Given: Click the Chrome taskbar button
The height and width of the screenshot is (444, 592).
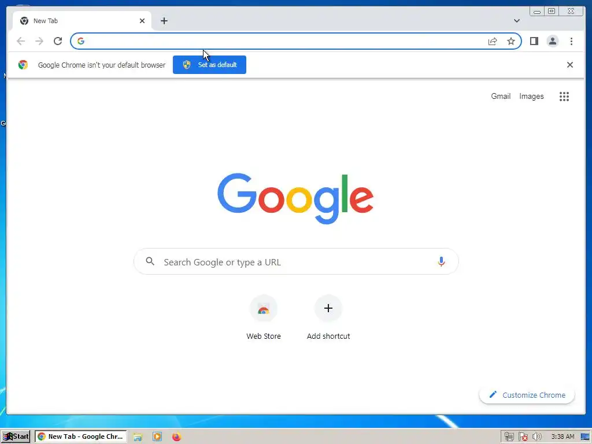Looking at the screenshot, I should (81, 436).
